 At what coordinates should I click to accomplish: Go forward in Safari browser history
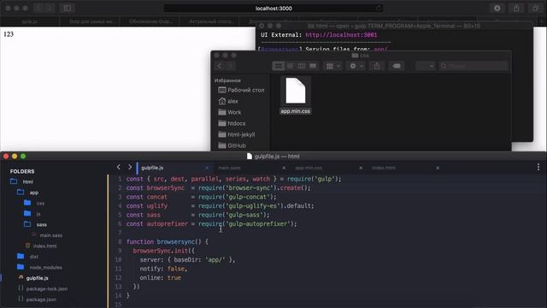50,8
